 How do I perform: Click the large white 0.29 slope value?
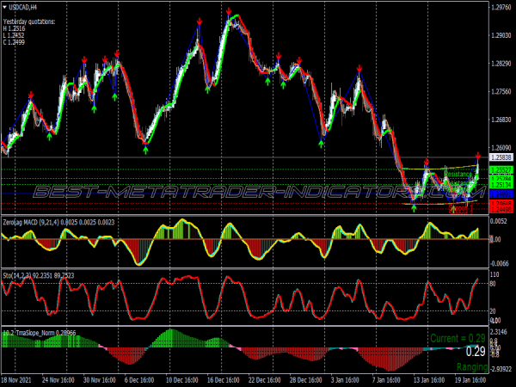click(x=476, y=352)
